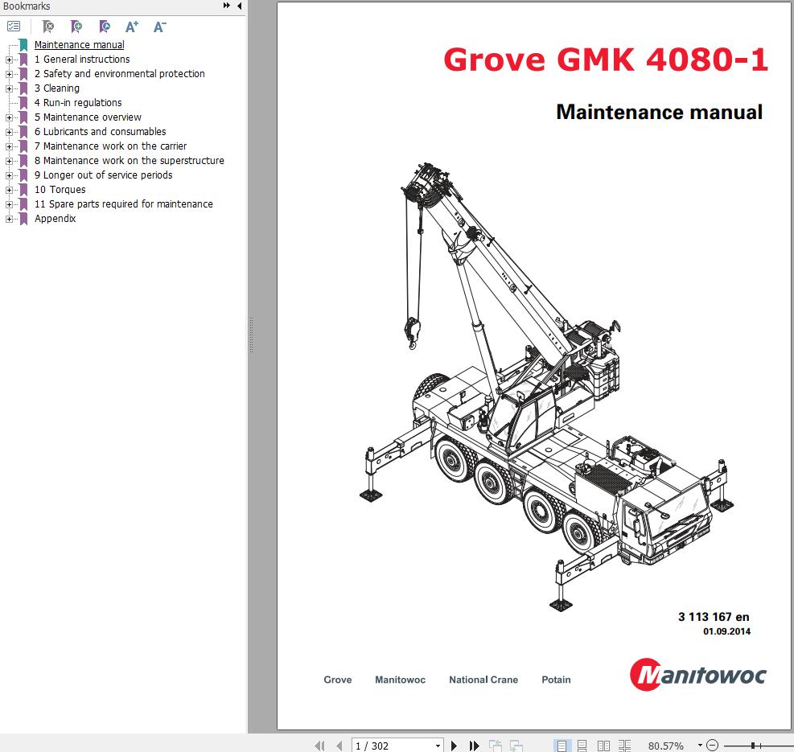Click the National Crane brand text
This screenshot has height=752, width=794.
tap(483, 680)
